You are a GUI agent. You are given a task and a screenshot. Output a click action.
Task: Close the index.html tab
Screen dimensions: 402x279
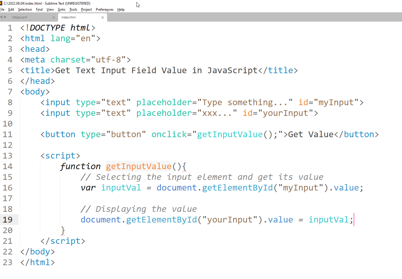pyautogui.click(x=102, y=17)
